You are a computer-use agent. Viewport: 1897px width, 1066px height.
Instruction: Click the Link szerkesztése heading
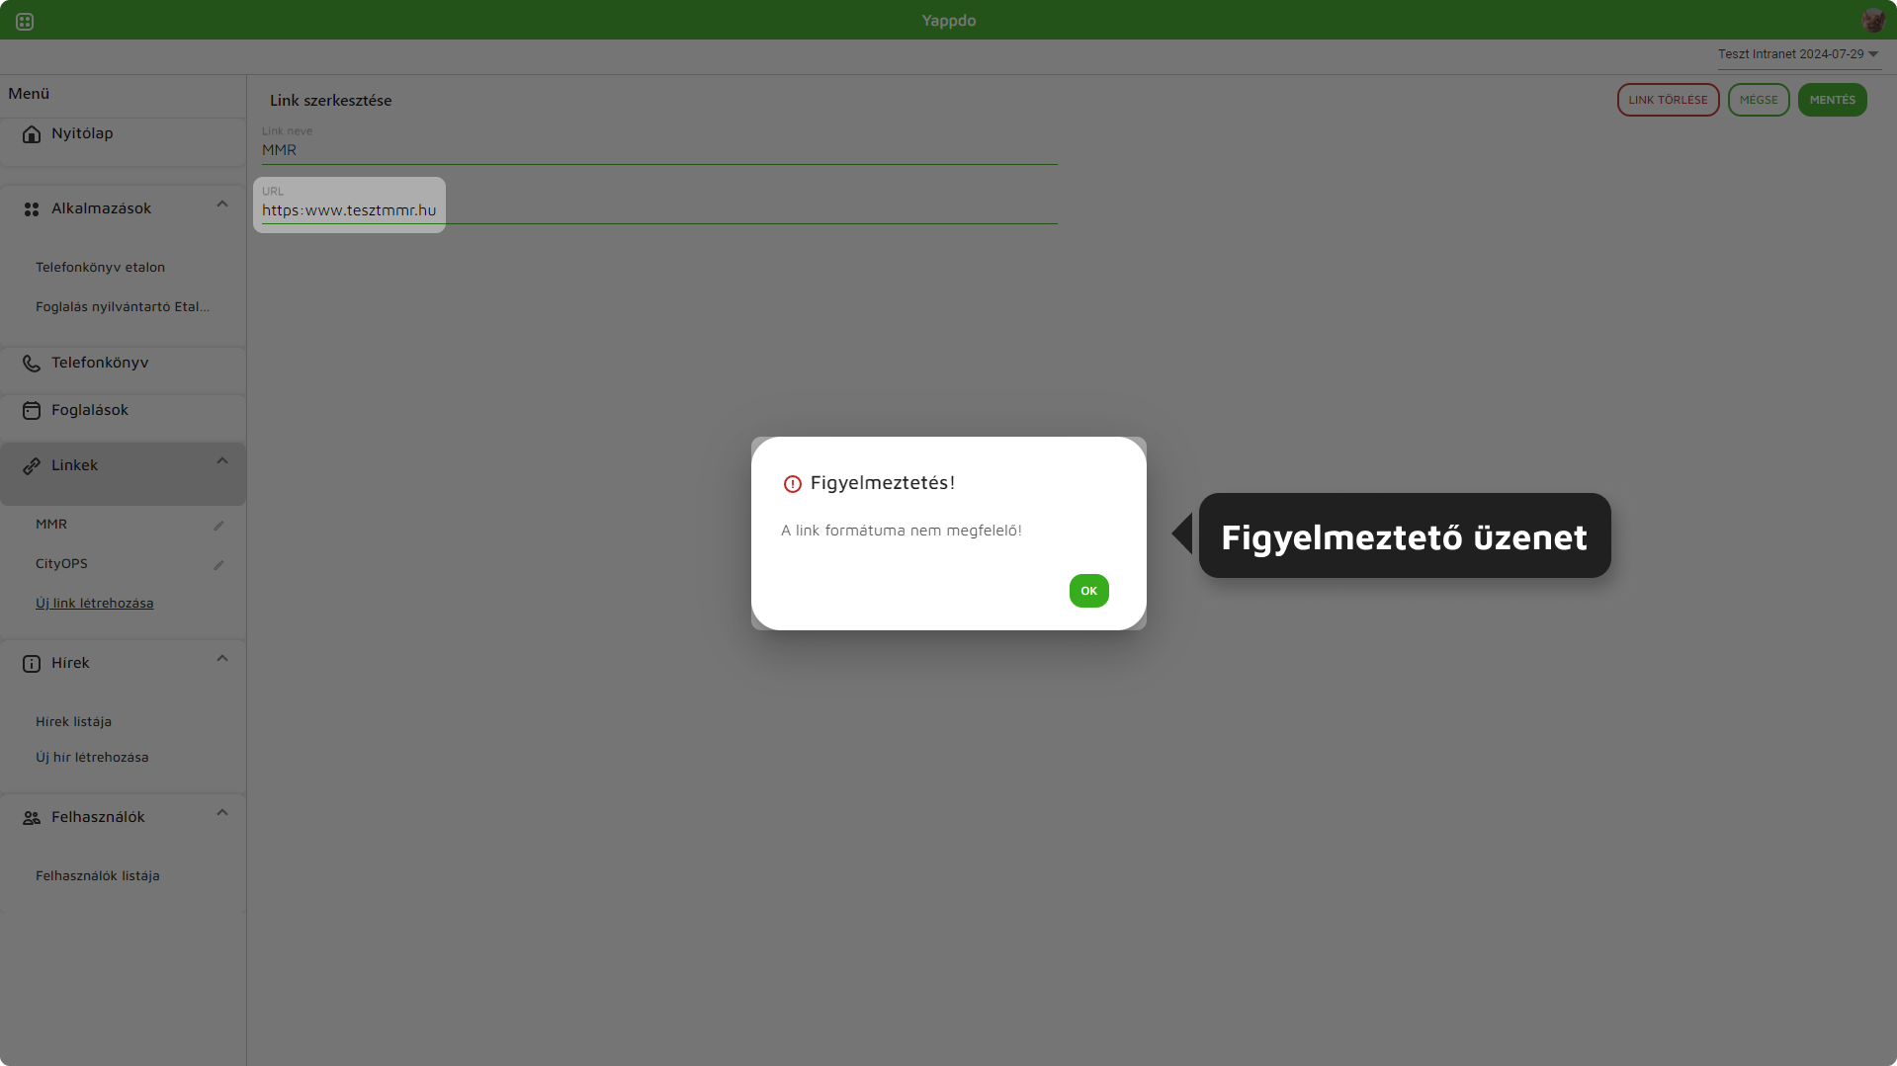tap(330, 101)
